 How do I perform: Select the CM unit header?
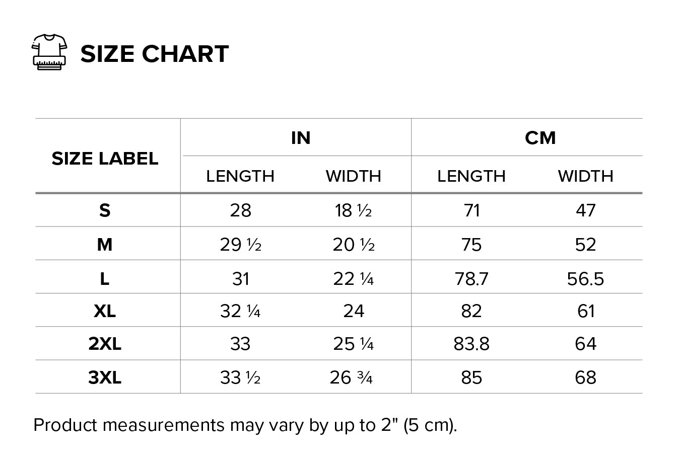[x=540, y=137]
